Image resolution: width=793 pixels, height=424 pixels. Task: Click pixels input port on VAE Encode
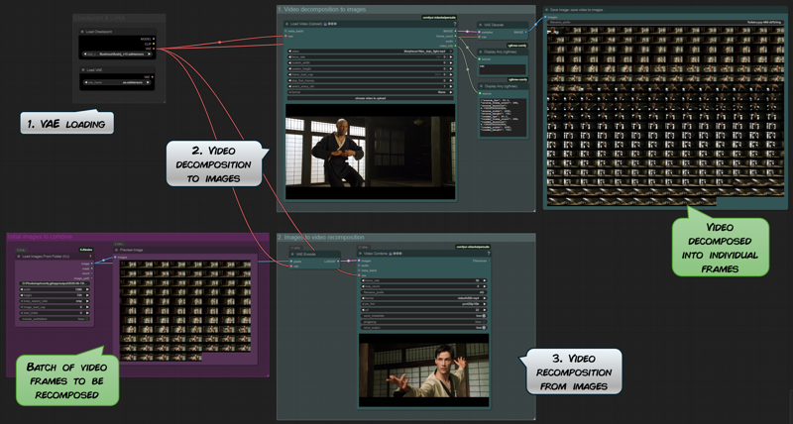(291, 262)
